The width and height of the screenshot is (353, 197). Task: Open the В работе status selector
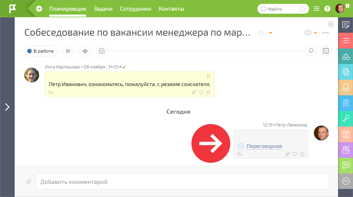pyautogui.click(x=41, y=51)
